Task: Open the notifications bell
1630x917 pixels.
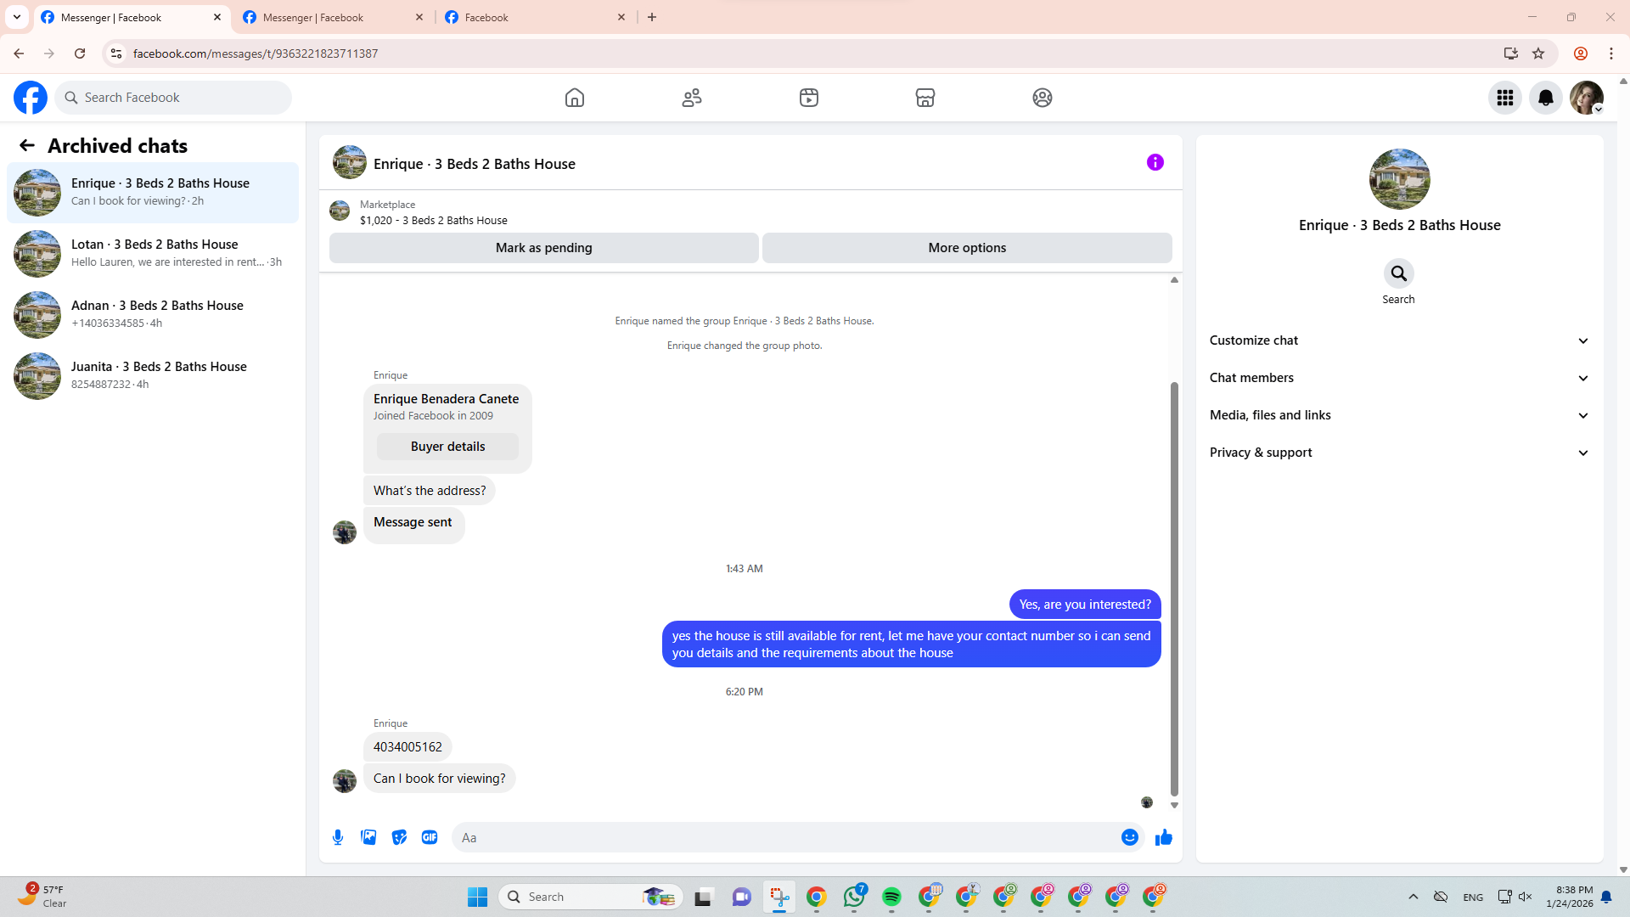Action: (1545, 98)
